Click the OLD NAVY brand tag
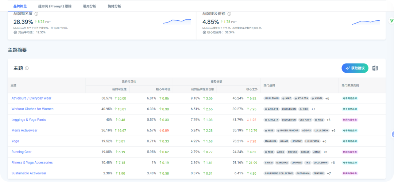This screenshot has width=394, height=182. (305, 120)
